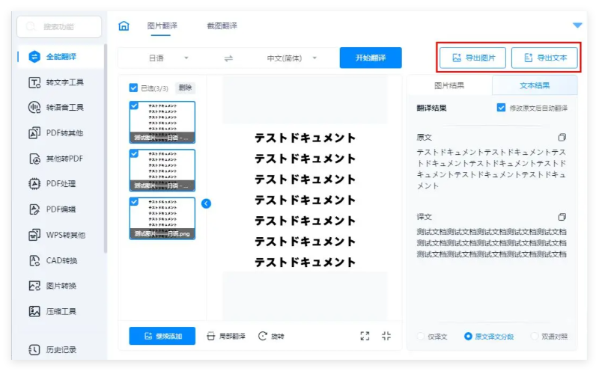This screenshot has width=599, height=371.
Task: Open 转语音工具 in sidebar
Action: point(56,108)
